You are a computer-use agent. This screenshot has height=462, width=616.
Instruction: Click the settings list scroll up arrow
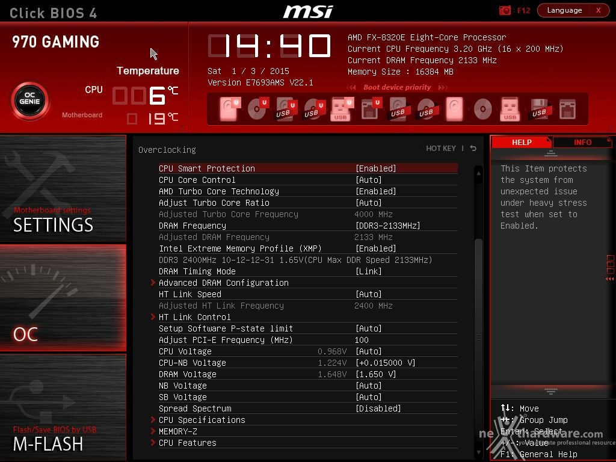(x=478, y=173)
